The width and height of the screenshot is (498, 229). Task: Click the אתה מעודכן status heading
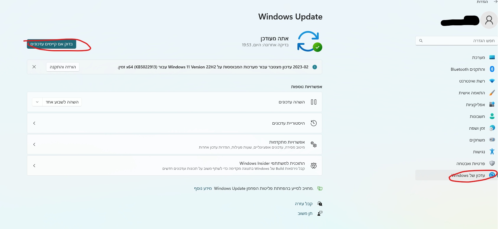click(275, 39)
